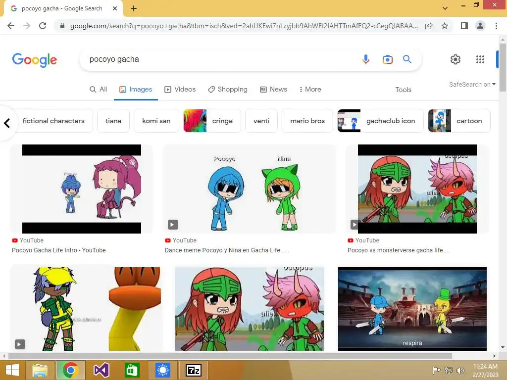Open Chrome three-dot menu
This screenshot has width=507, height=380.
tap(496, 26)
